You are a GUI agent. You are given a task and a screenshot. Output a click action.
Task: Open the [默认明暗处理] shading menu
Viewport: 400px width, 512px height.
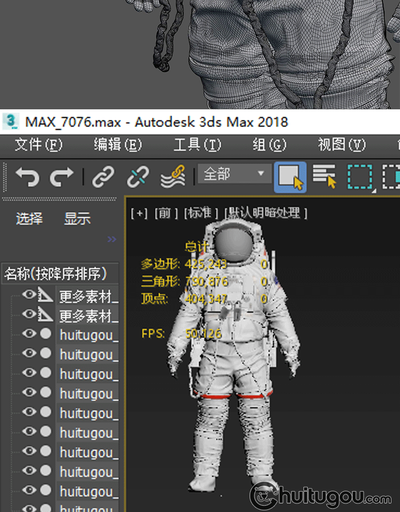point(266,213)
